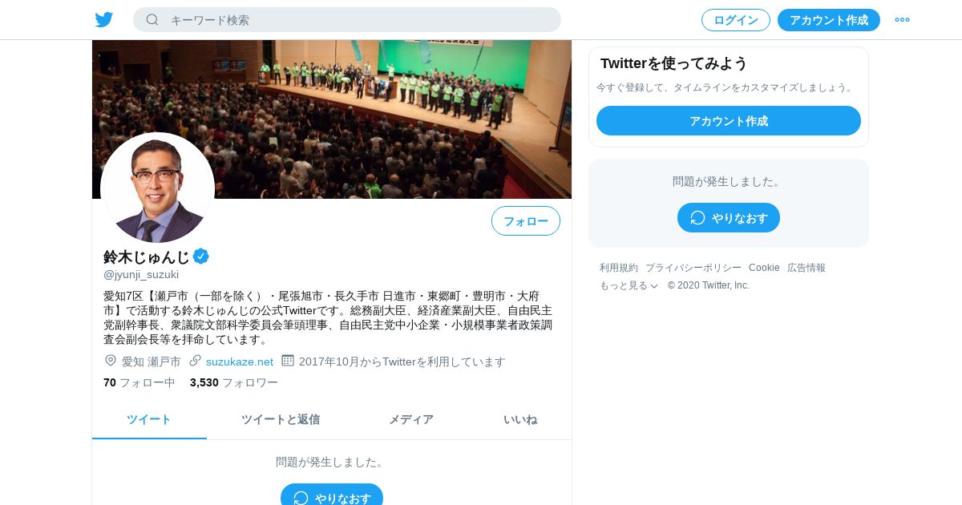Viewport: 962px width, 505px height.
Task: Click the link chain icon
Action: click(196, 361)
